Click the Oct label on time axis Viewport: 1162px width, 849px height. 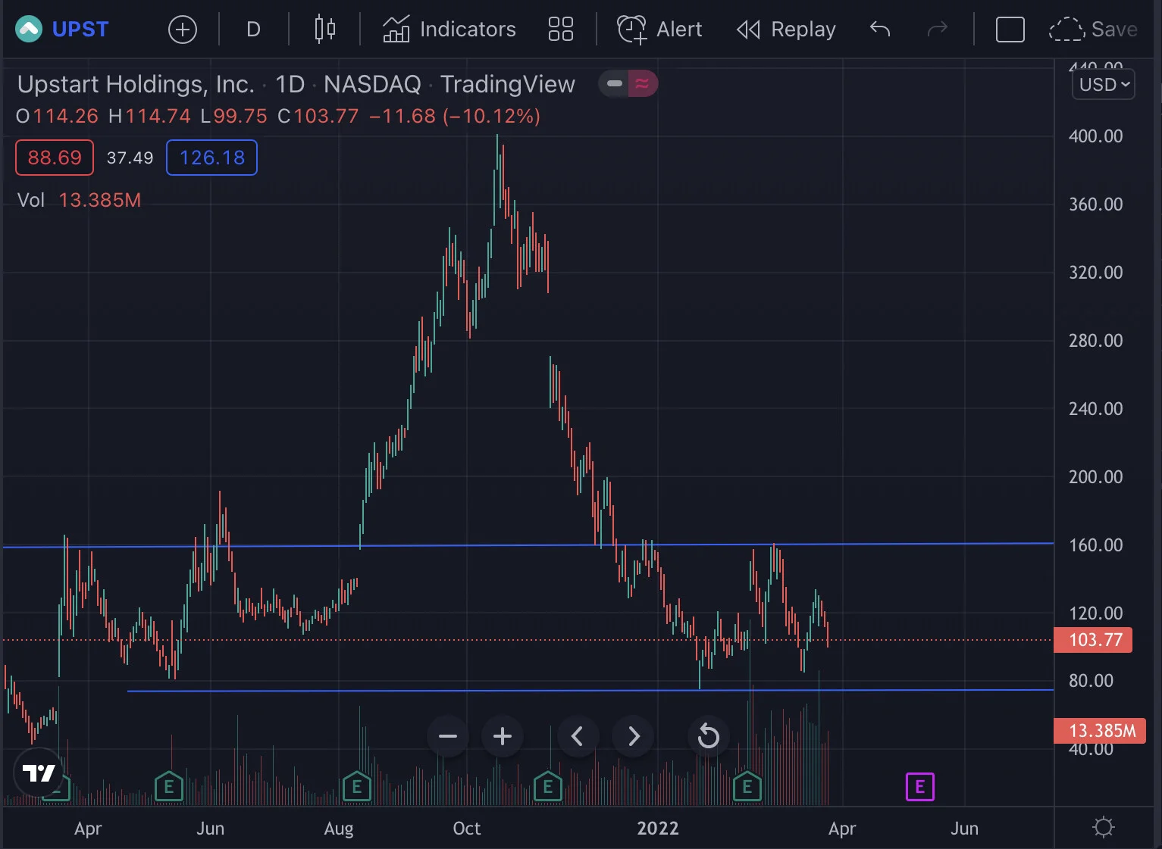(x=467, y=829)
